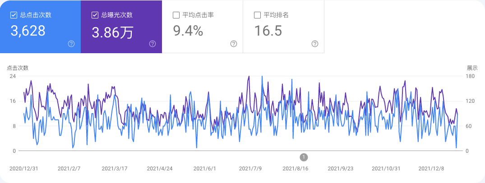This screenshot has width=485, height=183.
Task: Open help icon on 平均排名 card
Action: click(315, 44)
